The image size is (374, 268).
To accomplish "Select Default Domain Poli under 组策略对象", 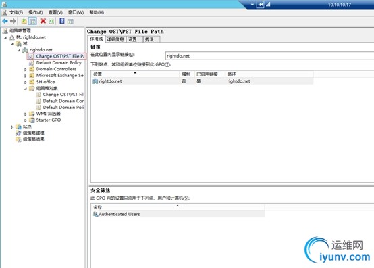I will [x=63, y=107].
